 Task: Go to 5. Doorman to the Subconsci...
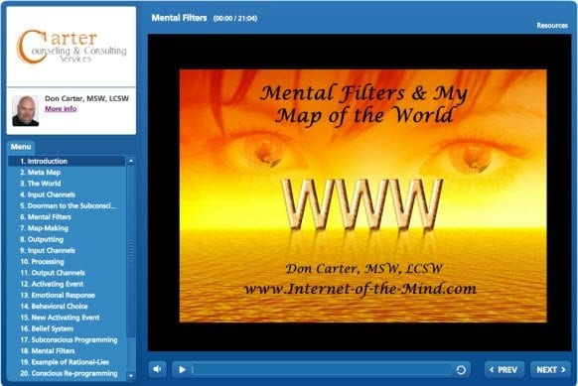[67, 205]
